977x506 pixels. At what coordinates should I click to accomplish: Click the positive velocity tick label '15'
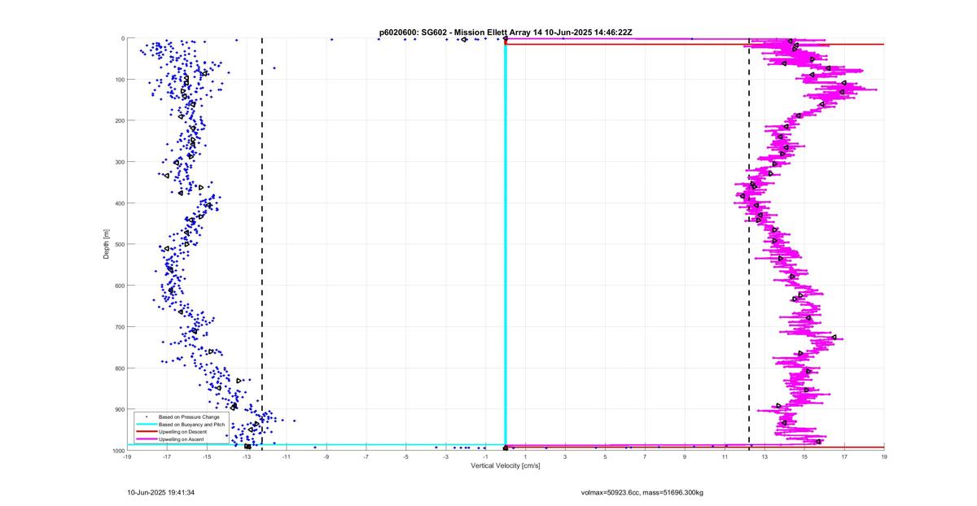click(x=804, y=457)
